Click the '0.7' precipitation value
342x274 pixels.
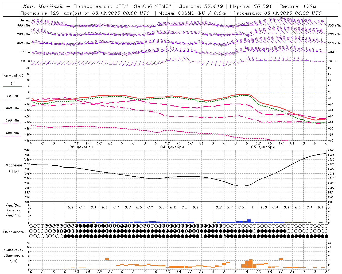pyautogui.click(x=150, y=207)
